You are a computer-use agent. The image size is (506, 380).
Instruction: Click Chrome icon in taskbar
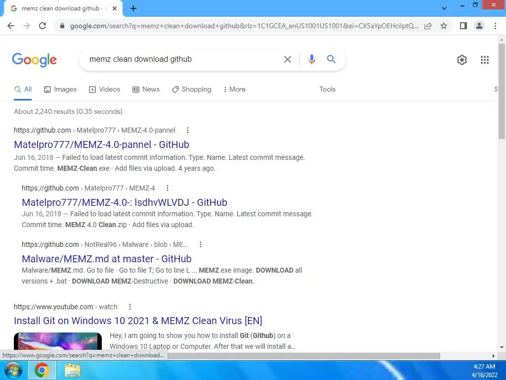(x=42, y=370)
